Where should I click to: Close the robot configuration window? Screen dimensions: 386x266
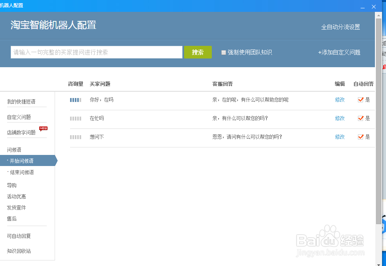[374, 7]
